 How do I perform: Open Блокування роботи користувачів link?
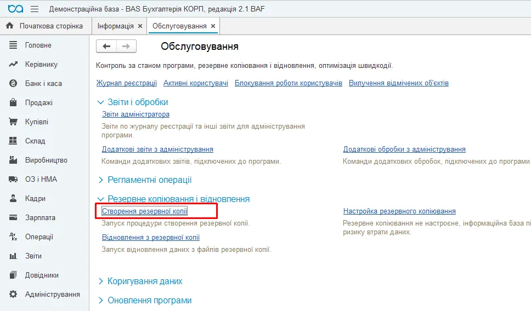click(x=289, y=83)
